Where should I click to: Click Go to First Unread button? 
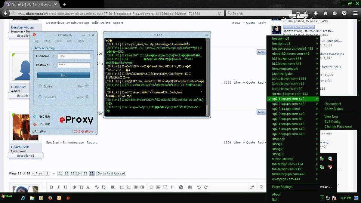[111, 174]
